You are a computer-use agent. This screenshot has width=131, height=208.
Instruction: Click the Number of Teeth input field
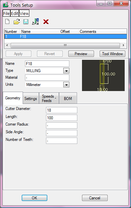pos(62,141)
